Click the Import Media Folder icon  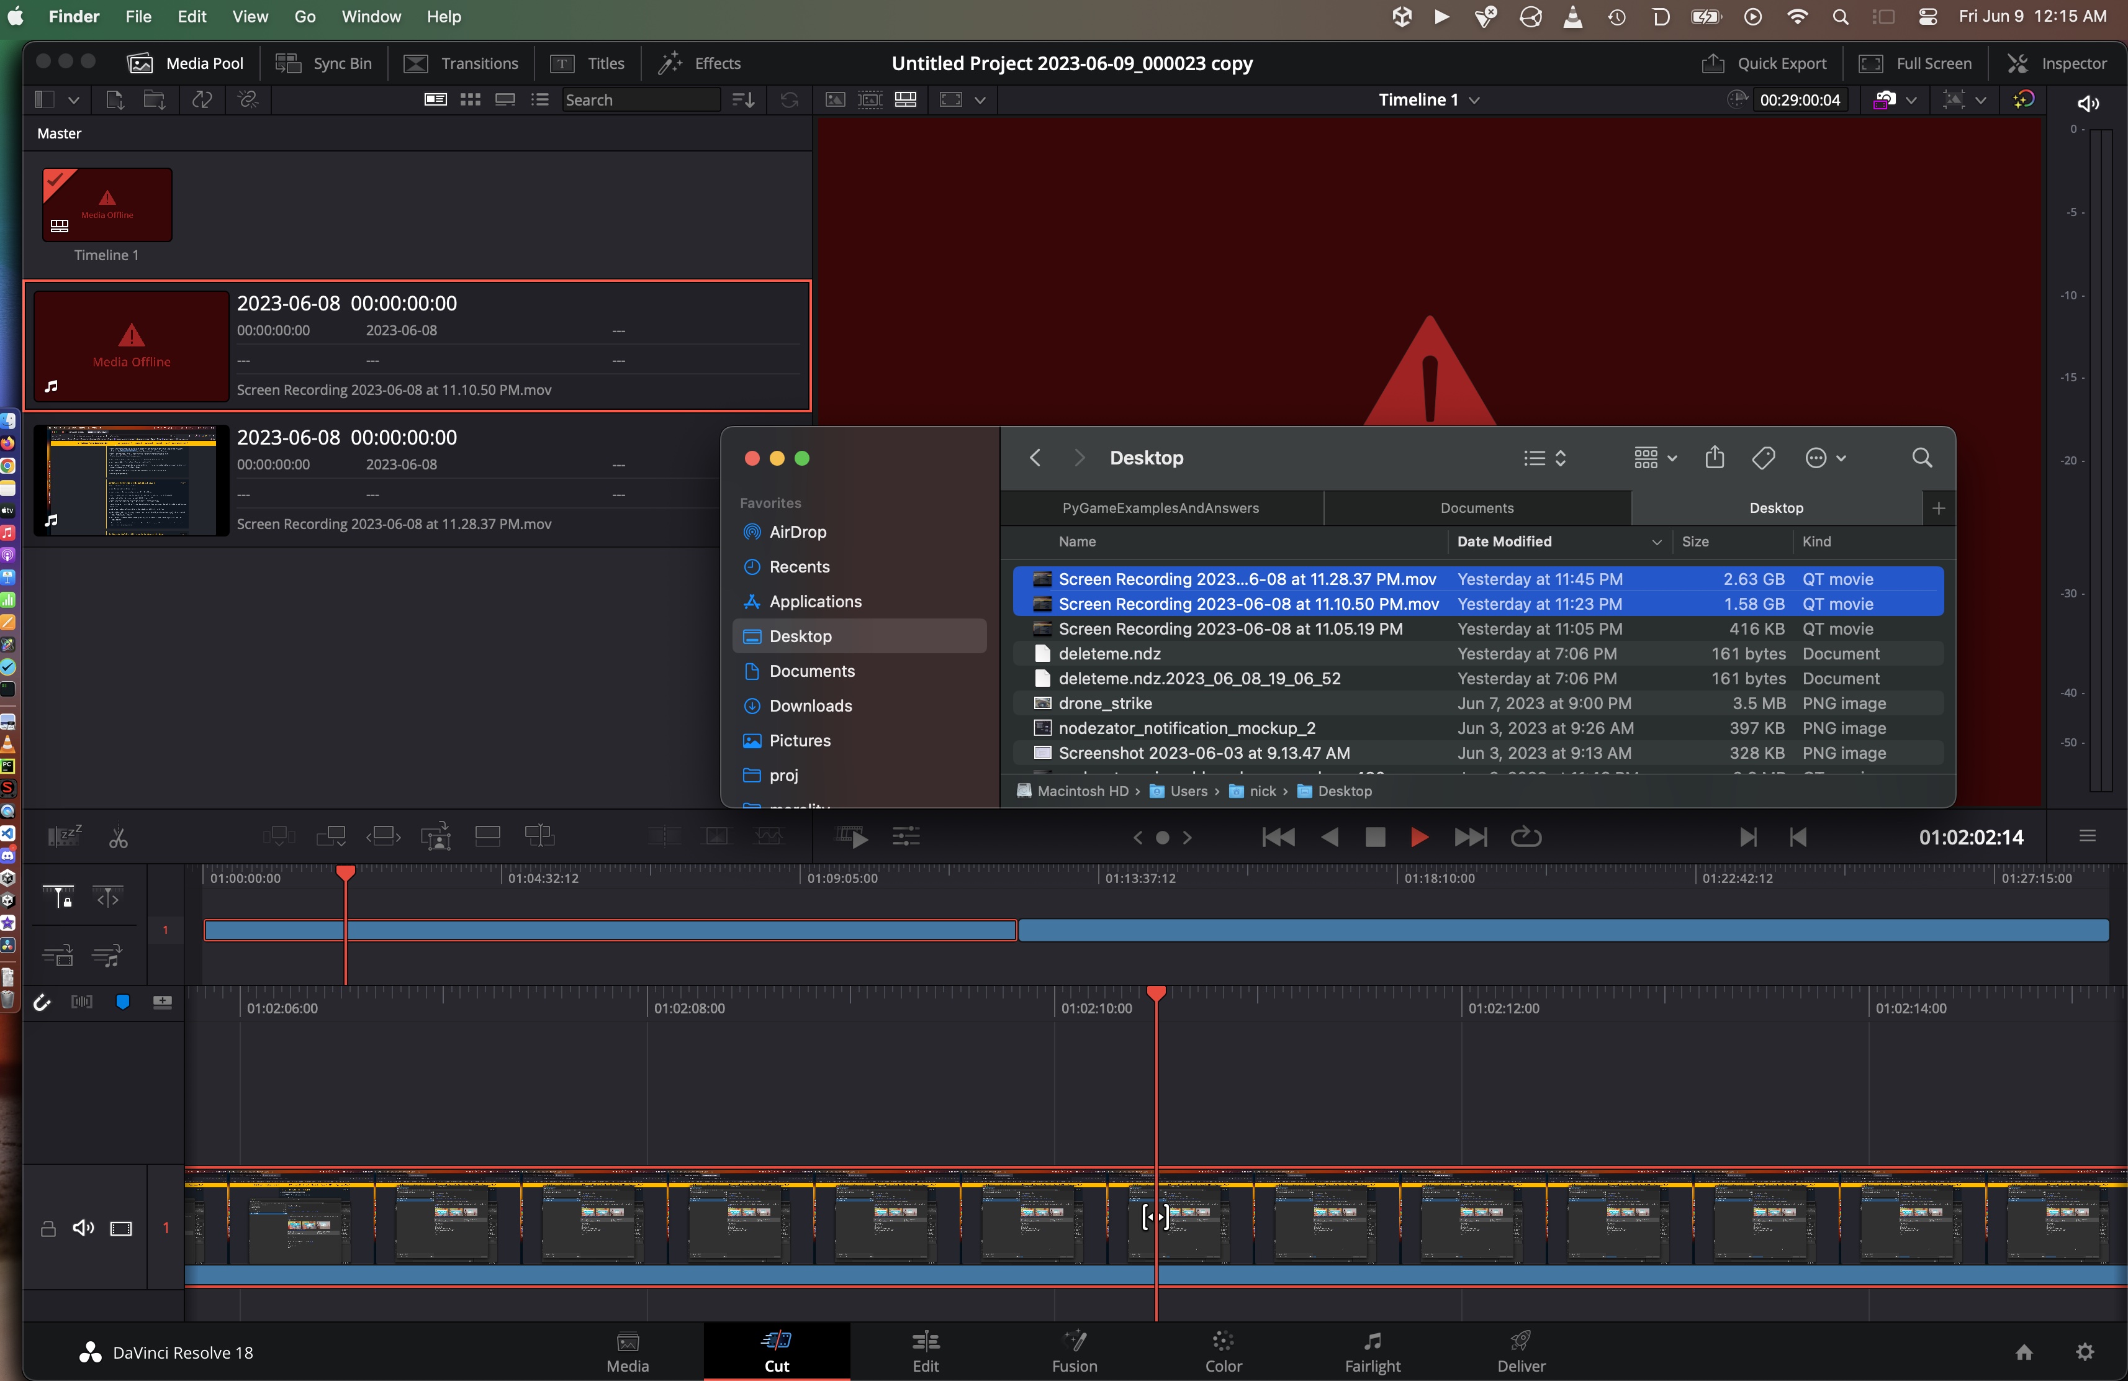coord(155,99)
